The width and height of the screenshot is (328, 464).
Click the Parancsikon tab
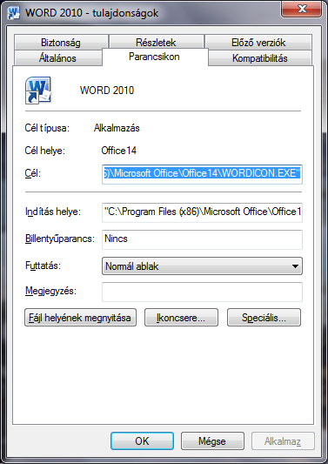click(x=154, y=57)
